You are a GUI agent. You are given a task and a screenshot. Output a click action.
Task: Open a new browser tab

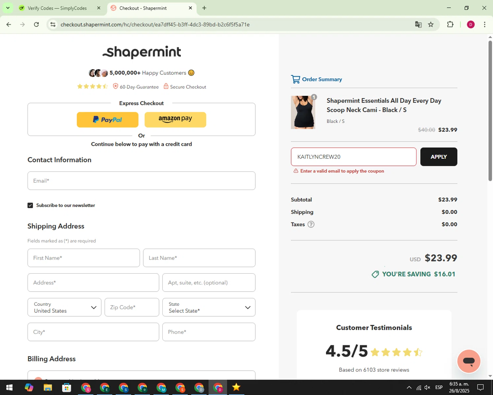pyautogui.click(x=204, y=8)
